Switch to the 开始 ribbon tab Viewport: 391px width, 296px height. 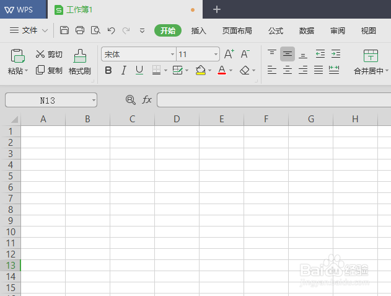coord(168,31)
